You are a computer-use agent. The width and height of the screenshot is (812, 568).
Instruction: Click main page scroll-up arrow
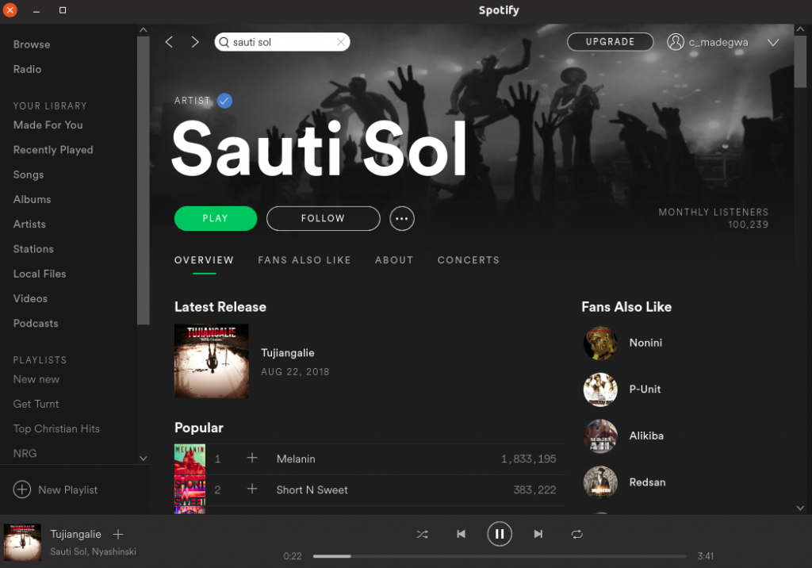tap(800, 29)
